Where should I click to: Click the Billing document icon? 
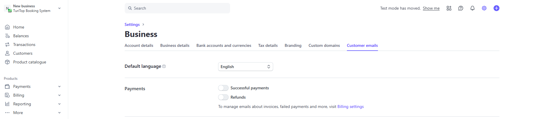click(x=7, y=95)
